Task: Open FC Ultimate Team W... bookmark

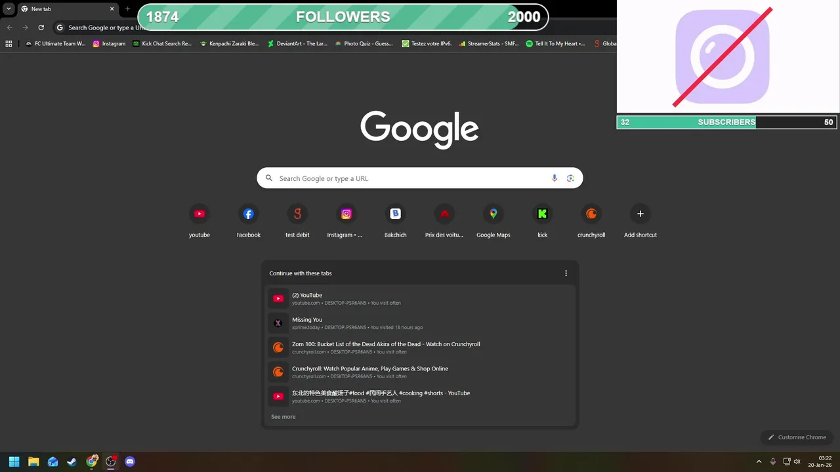Action: (56, 44)
